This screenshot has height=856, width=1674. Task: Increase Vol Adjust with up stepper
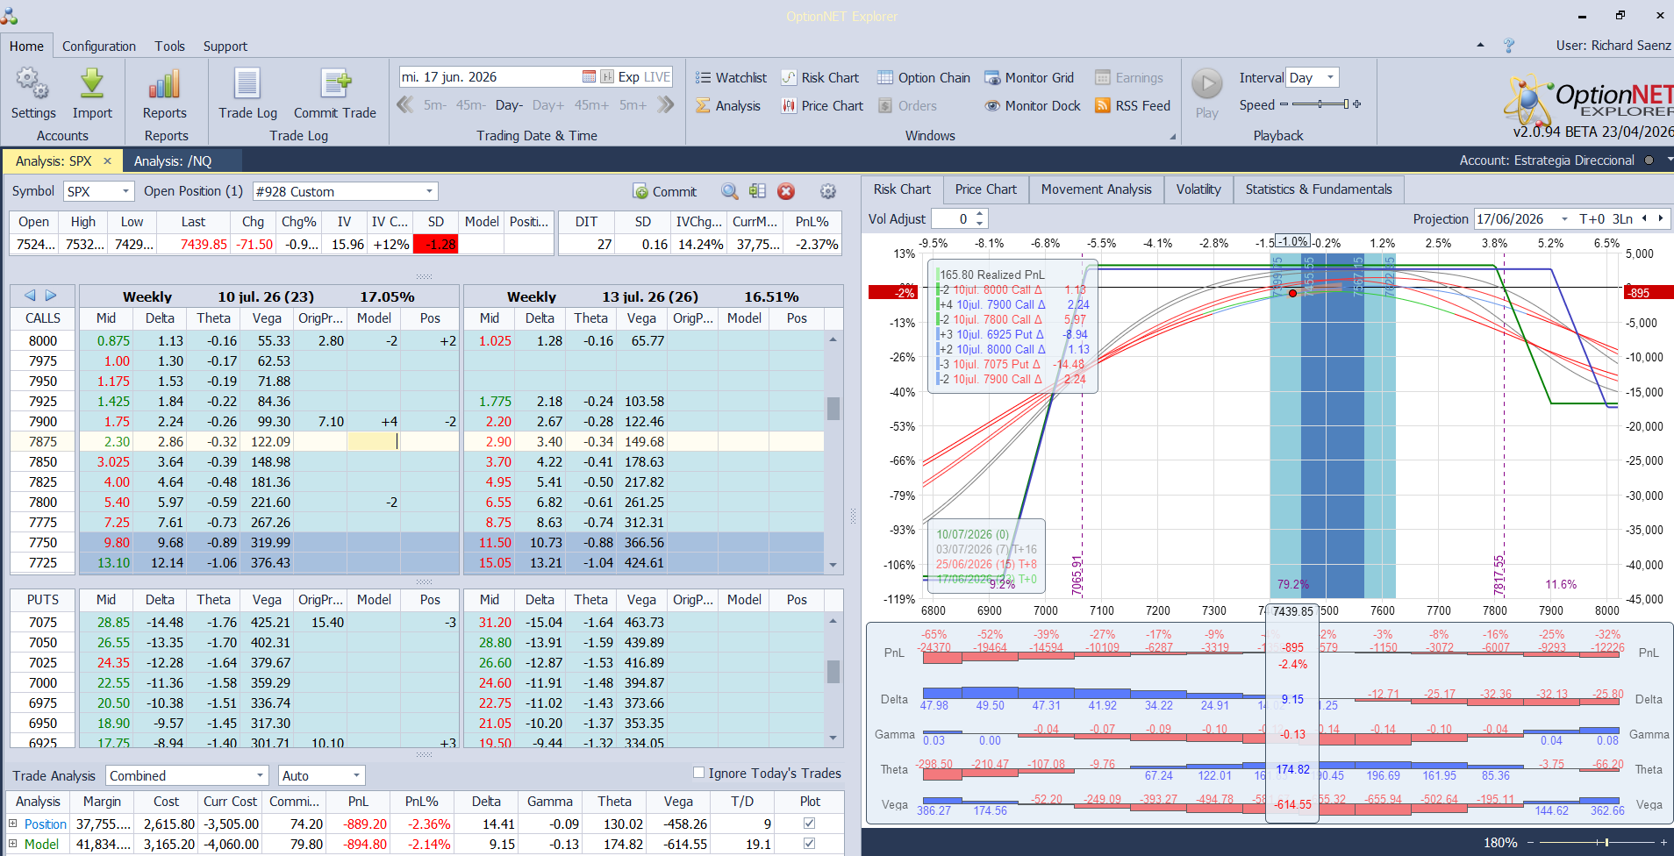[980, 214]
